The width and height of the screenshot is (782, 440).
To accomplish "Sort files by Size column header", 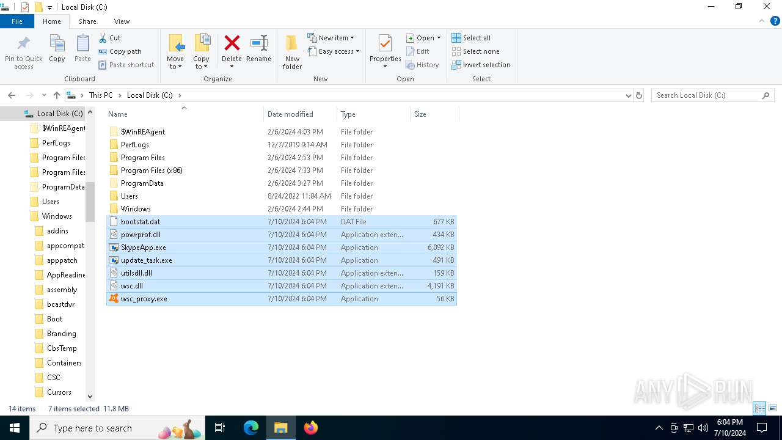I will click(x=434, y=114).
